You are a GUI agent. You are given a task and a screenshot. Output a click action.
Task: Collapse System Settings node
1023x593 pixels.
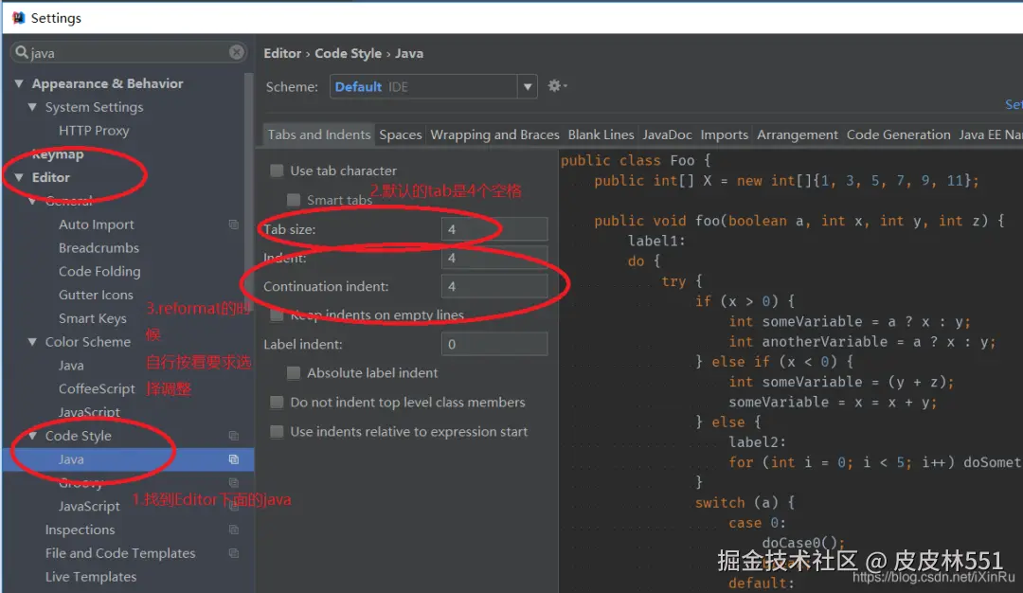(x=32, y=107)
